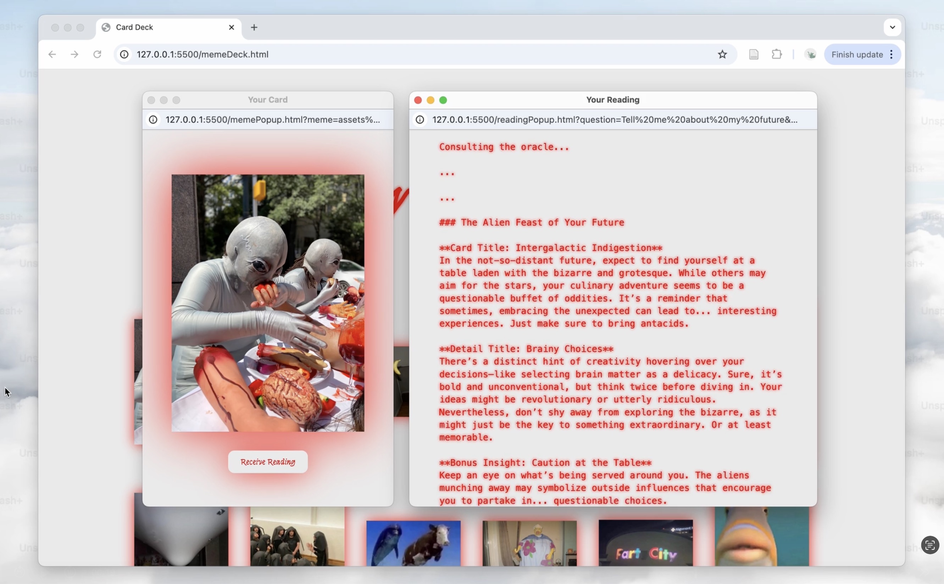Close the Card Deck tab
The width and height of the screenshot is (944, 584).
click(232, 27)
